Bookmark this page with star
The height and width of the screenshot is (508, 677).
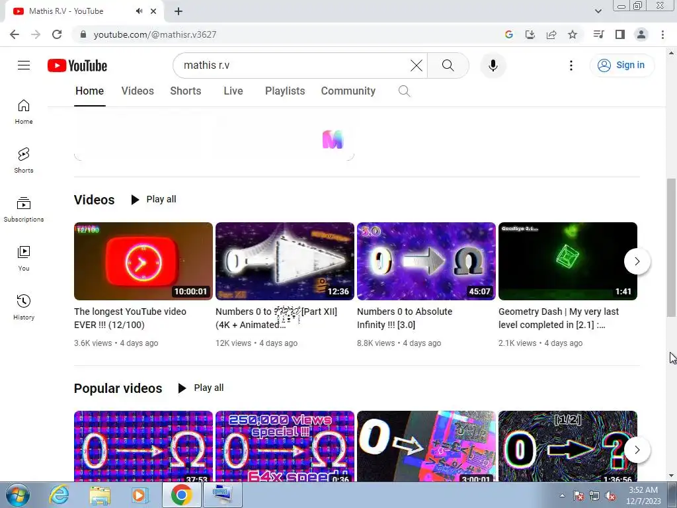point(573,34)
